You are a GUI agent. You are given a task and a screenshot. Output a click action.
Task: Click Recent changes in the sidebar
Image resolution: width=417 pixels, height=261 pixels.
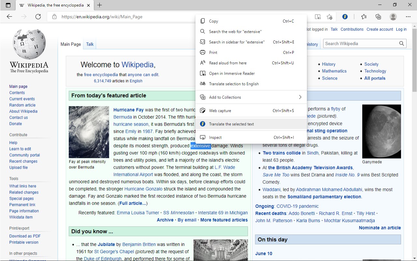click(x=23, y=161)
